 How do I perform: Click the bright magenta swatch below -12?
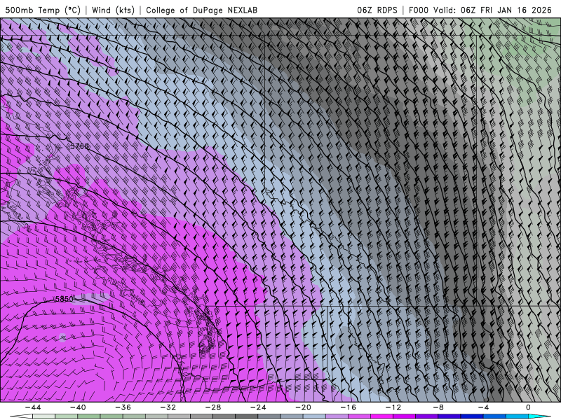tap(382, 416)
